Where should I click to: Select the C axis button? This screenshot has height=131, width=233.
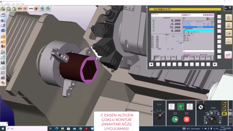click(x=224, y=110)
